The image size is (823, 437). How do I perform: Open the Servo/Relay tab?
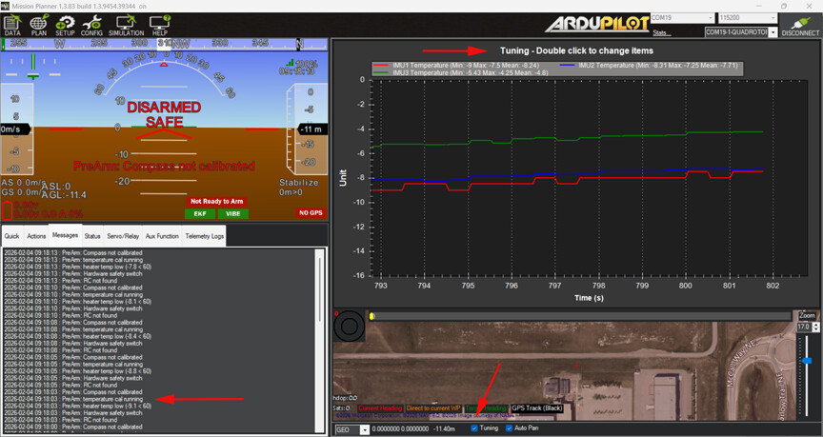pyautogui.click(x=123, y=236)
